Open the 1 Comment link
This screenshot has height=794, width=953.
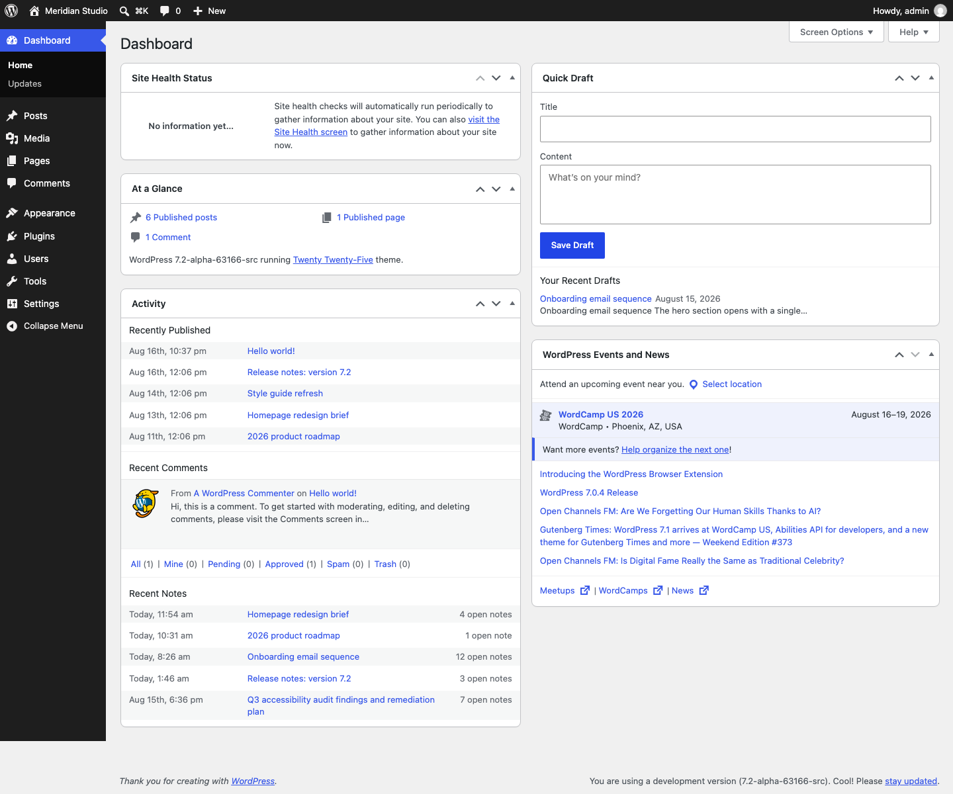point(168,238)
